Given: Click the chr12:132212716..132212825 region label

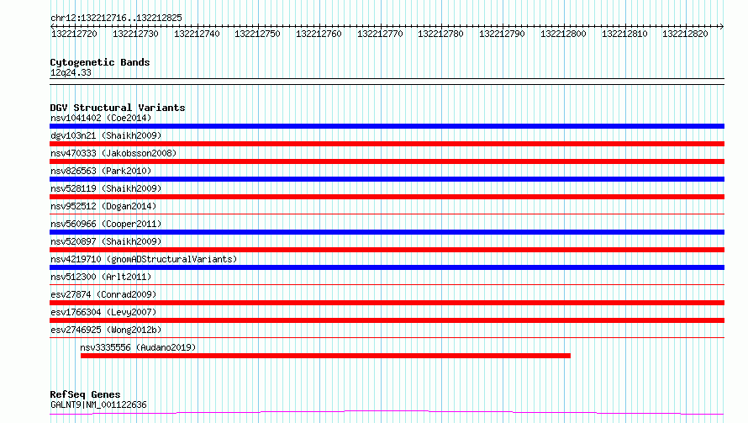Looking at the screenshot, I should tap(116, 19).
